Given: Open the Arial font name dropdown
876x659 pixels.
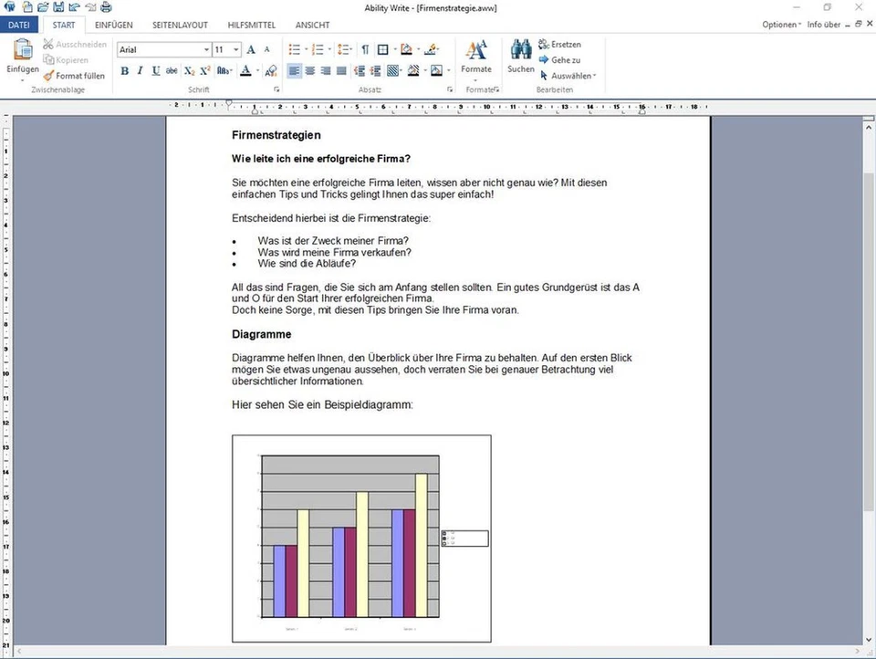Looking at the screenshot, I should [x=206, y=49].
